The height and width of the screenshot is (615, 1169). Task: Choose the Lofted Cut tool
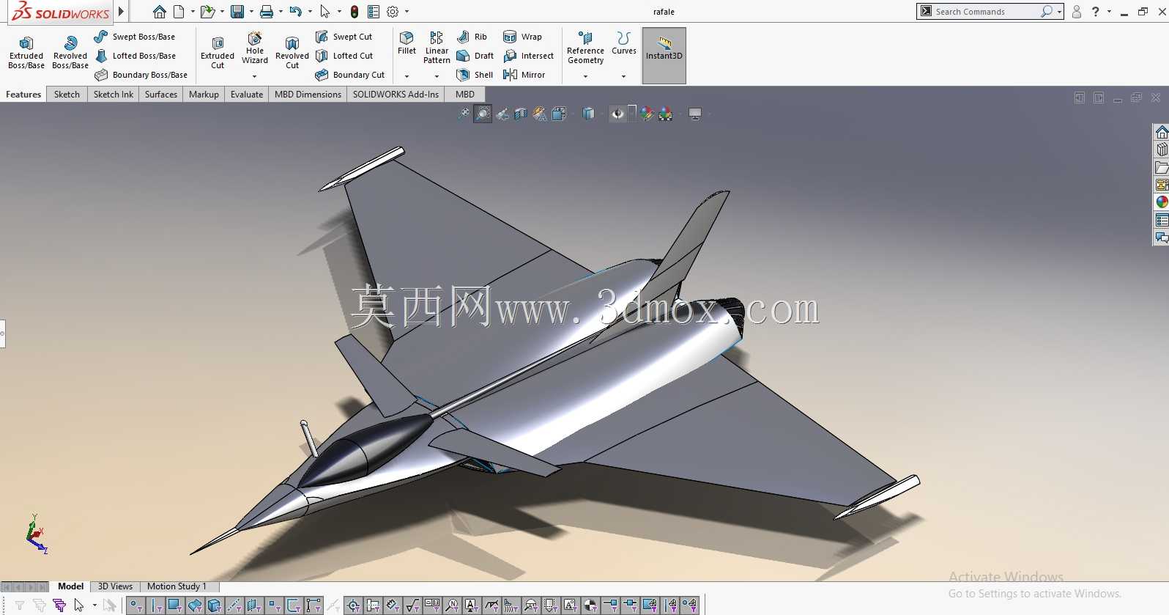pyautogui.click(x=344, y=56)
